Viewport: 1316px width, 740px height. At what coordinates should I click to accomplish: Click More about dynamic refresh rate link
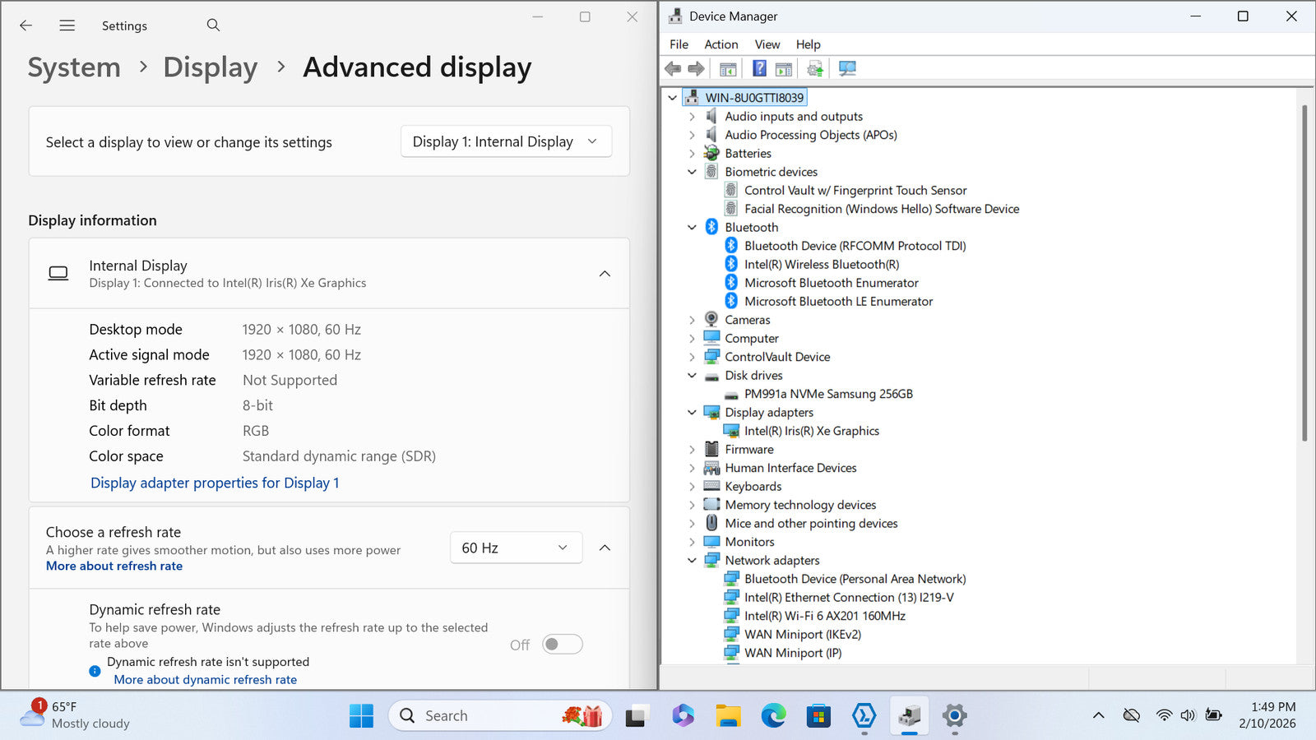[205, 680]
